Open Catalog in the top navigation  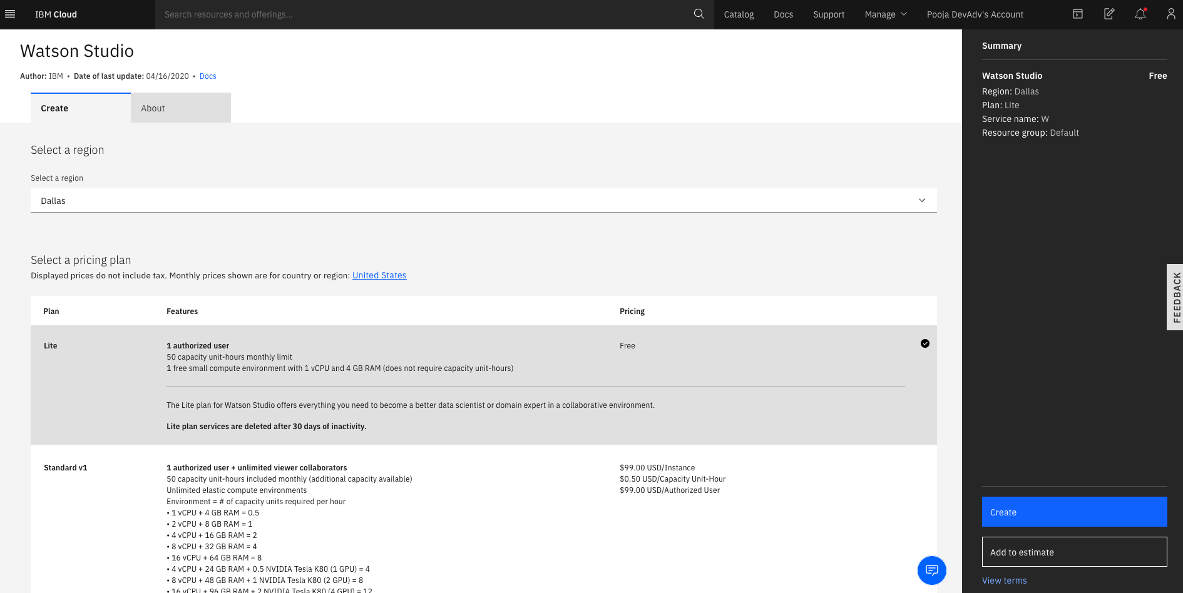[739, 14]
